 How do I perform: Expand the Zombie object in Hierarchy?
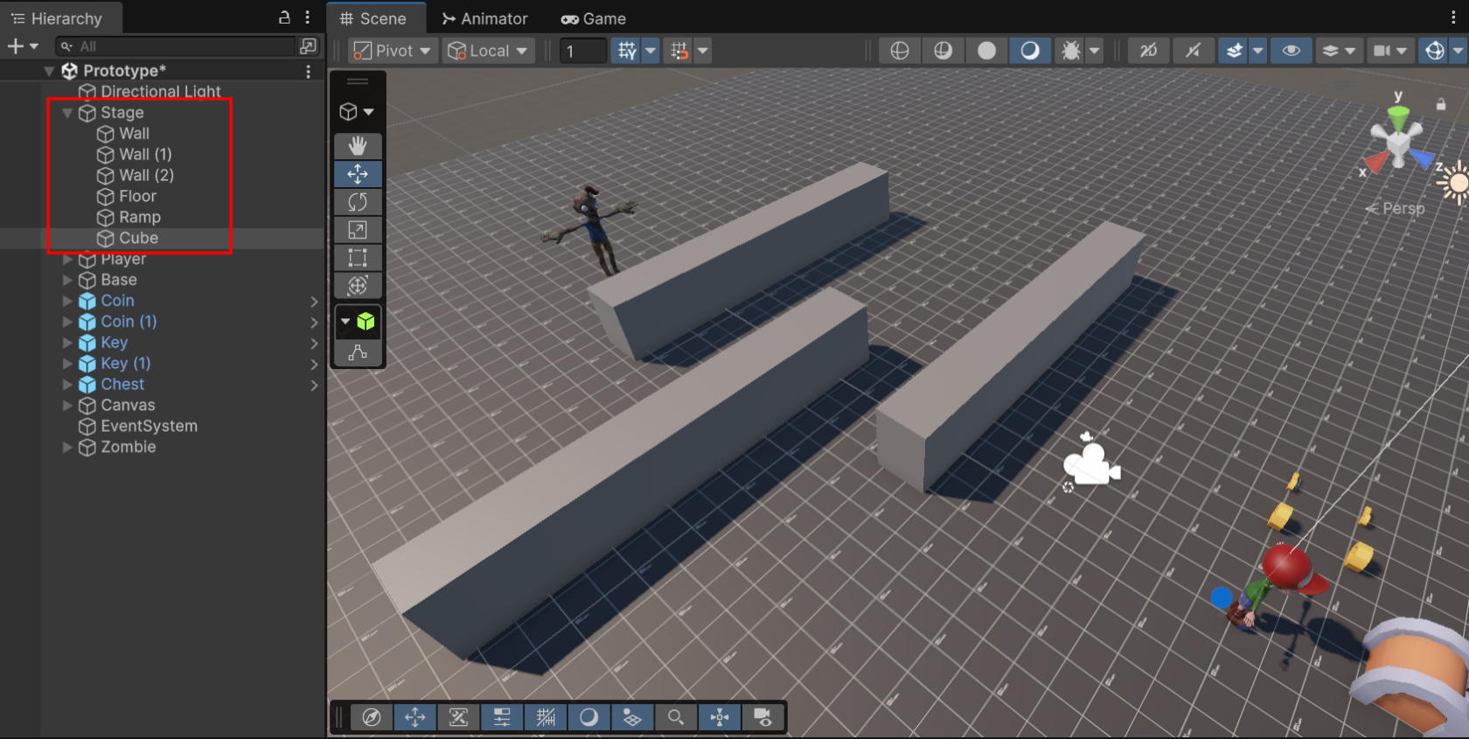coord(67,447)
